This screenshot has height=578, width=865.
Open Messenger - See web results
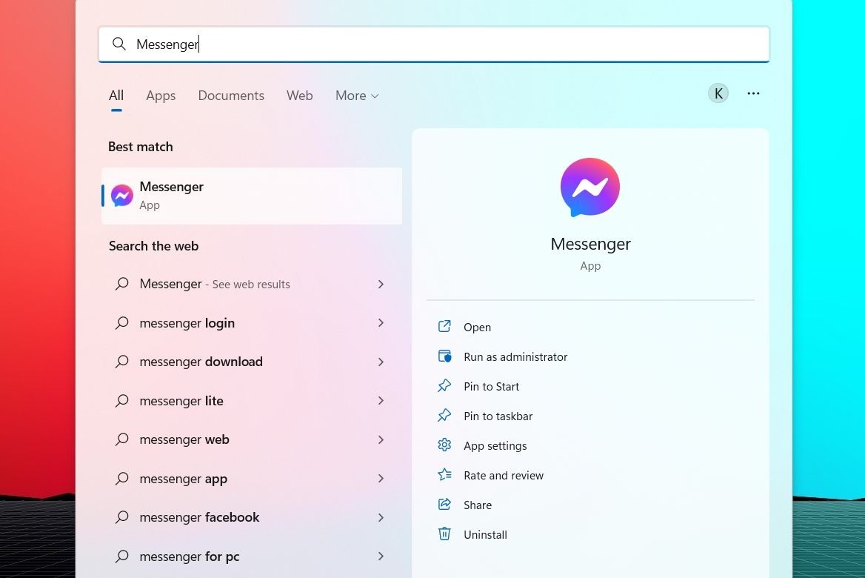click(x=252, y=284)
